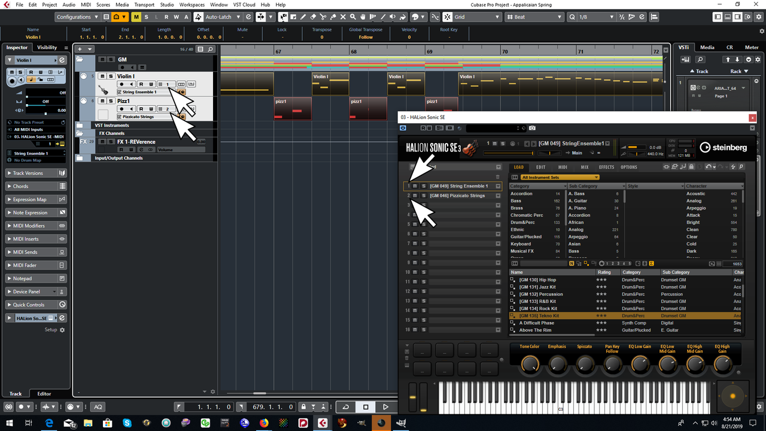Click the Play transport button
Screen dimensions: 766x431
pos(385,407)
